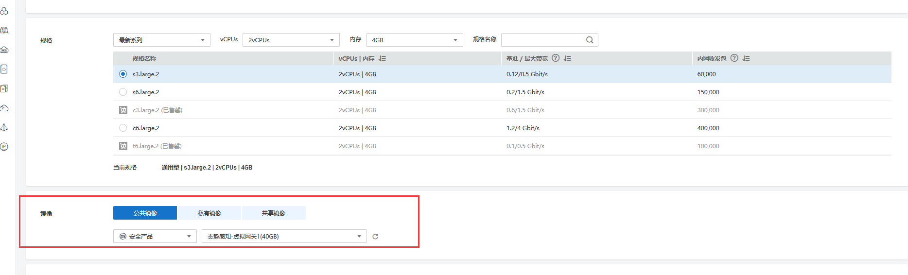
Task: Click the refresh icon beside image dropdown
Action: click(x=375, y=237)
